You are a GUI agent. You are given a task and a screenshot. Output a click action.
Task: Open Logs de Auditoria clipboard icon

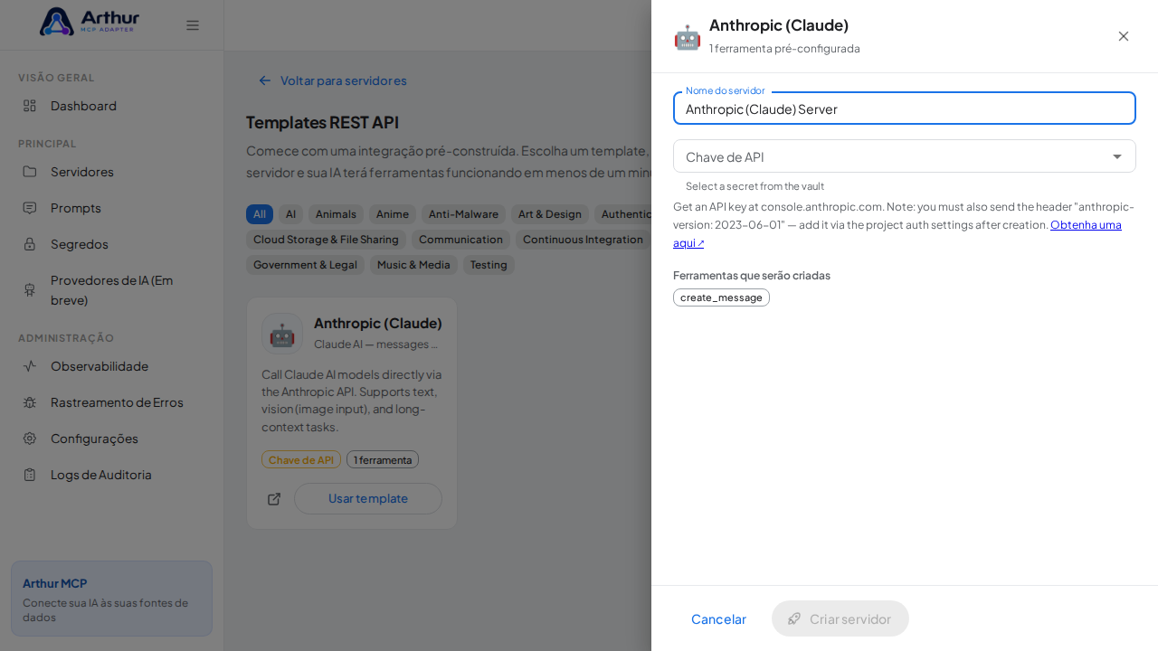[x=30, y=475]
